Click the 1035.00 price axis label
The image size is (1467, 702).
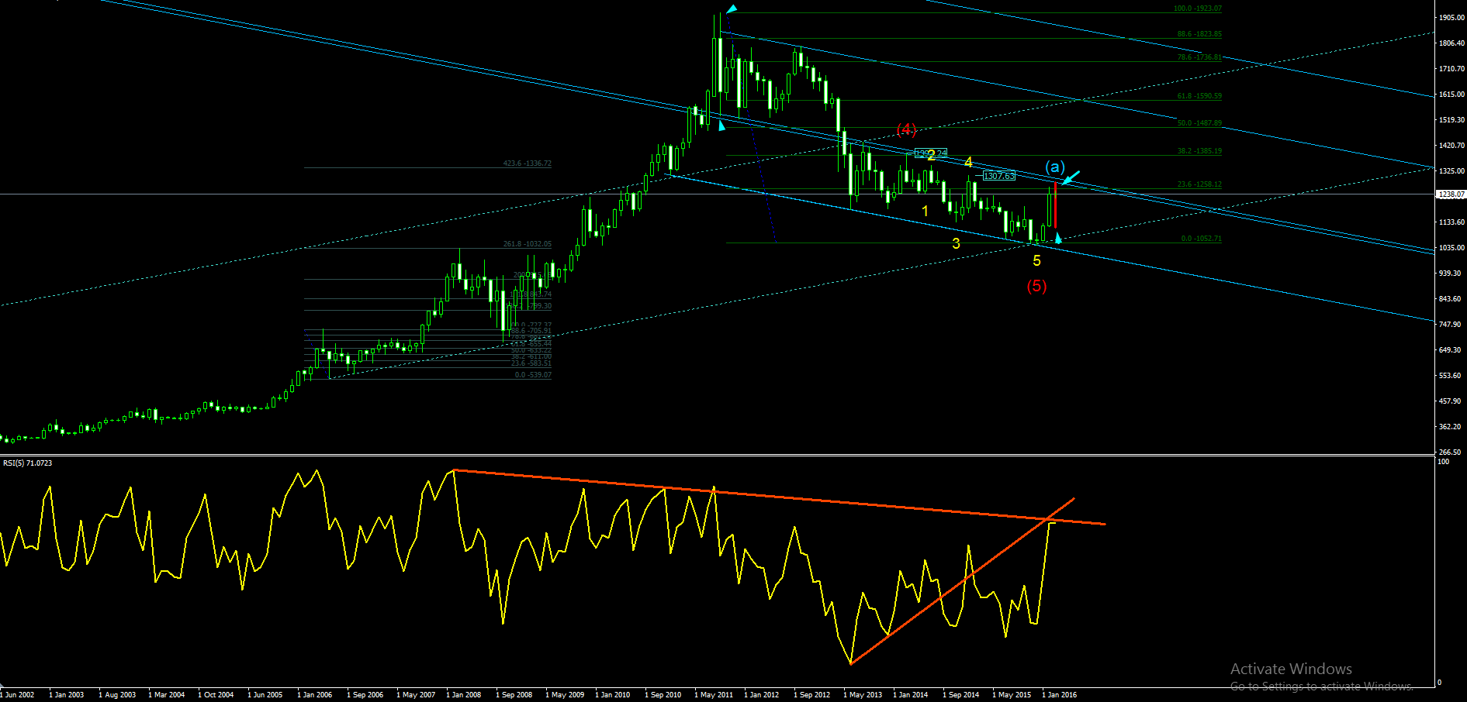tap(1451, 248)
